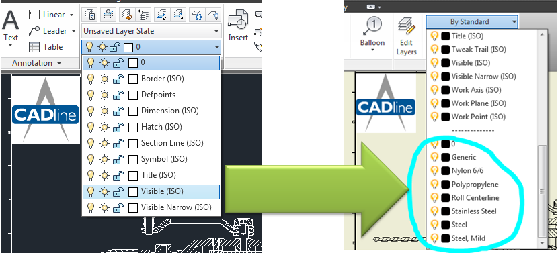Click the lightbulb of Tweak Trail (ISO)
Screen dimensions: 558x253
coord(434,49)
